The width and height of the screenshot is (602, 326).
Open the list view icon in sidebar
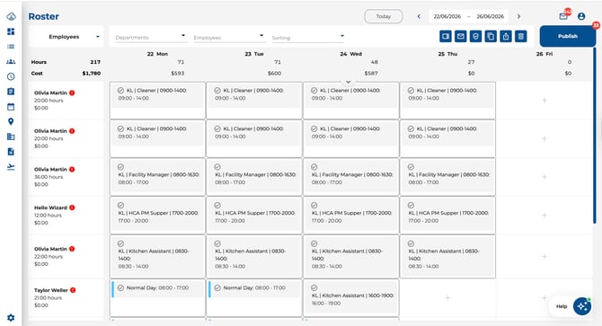(x=11, y=47)
